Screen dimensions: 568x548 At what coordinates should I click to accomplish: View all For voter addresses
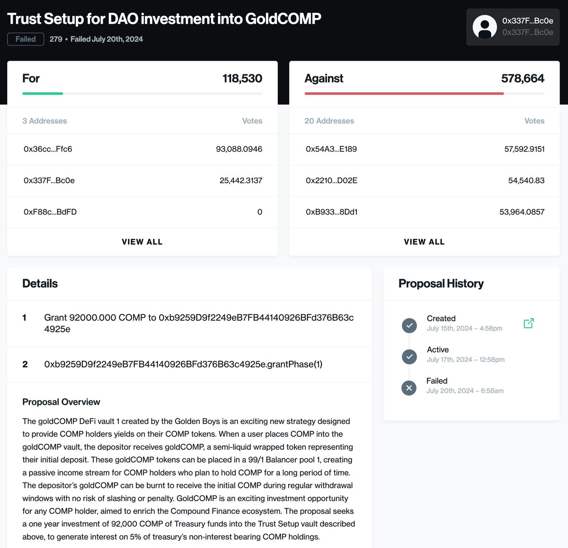click(x=142, y=242)
